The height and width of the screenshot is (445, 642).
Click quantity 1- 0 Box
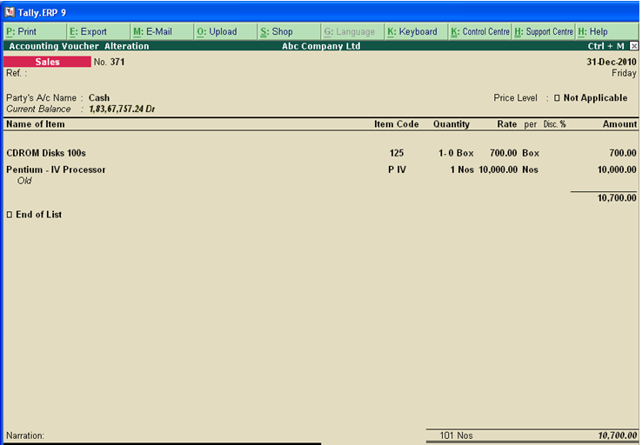pos(456,153)
